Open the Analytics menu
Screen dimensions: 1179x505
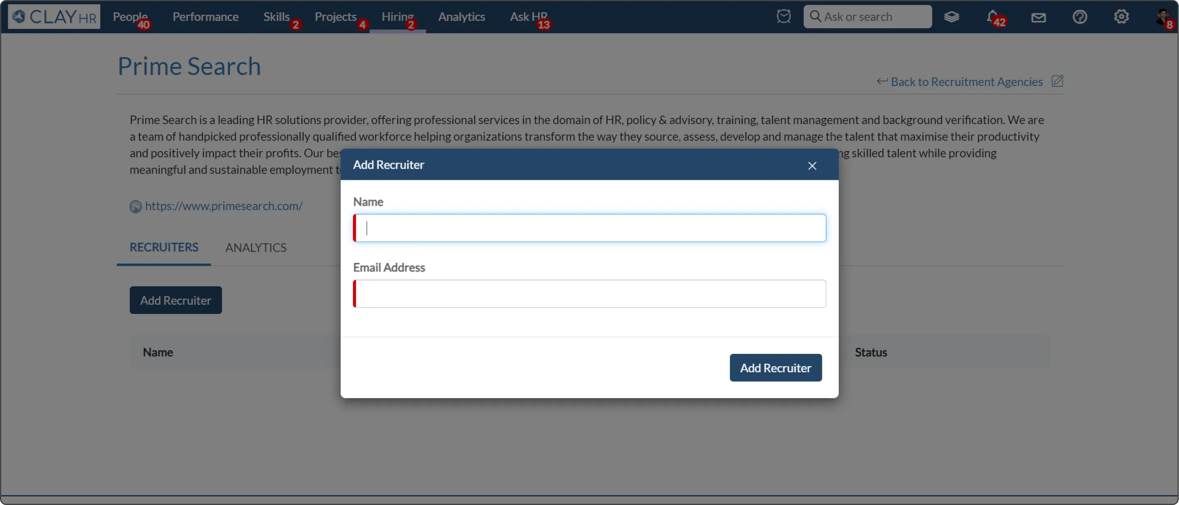[x=461, y=17]
